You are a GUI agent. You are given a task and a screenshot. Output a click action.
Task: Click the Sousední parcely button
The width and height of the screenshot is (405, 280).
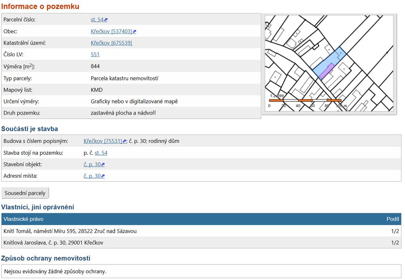(x=25, y=193)
